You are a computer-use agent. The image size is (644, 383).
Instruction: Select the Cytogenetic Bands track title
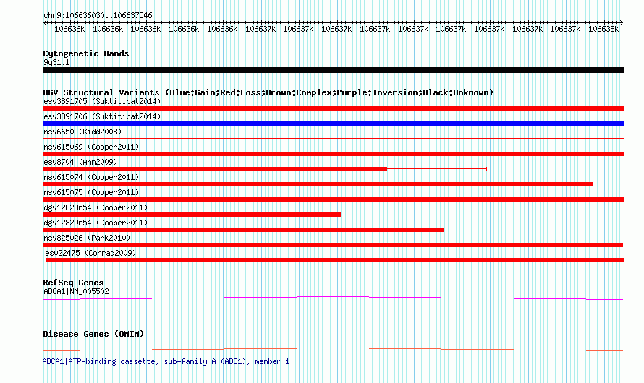pyautogui.click(x=86, y=53)
